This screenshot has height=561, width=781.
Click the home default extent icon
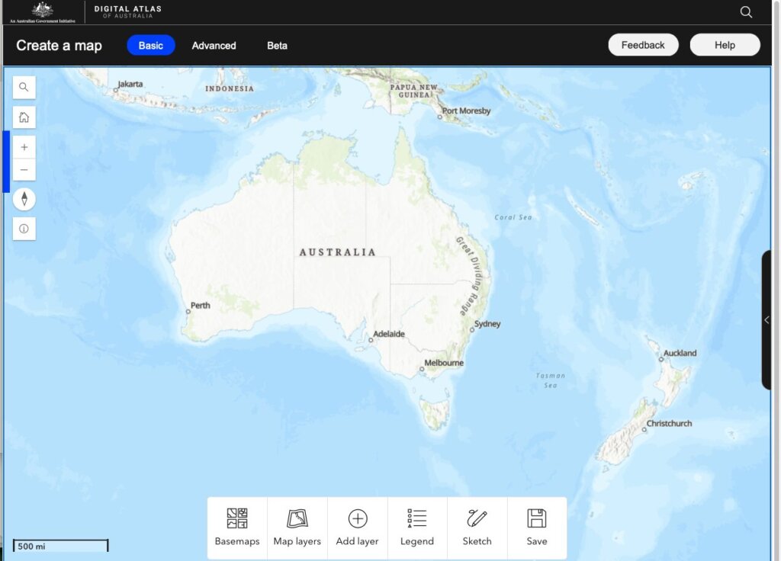[x=24, y=117]
